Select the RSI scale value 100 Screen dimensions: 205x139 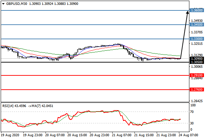[193, 105]
